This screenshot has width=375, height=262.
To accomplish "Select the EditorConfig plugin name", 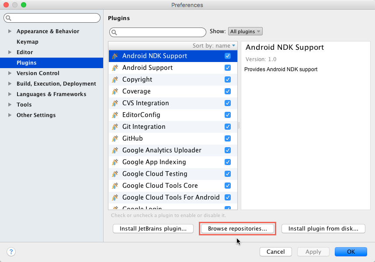I will (141, 115).
